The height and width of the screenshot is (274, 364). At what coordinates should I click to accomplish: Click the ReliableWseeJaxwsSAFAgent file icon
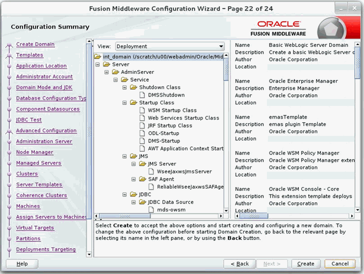tap(151, 187)
